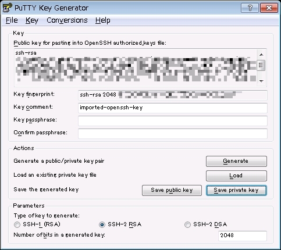281x250 pixels.
Task: Click the Key fingerprint field
Action: click(173, 95)
